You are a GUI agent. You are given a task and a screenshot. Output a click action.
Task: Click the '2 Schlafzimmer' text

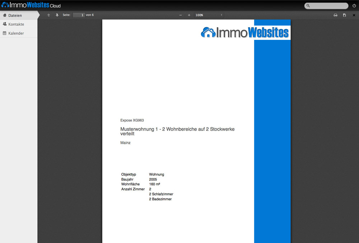click(x=161, y=194)
